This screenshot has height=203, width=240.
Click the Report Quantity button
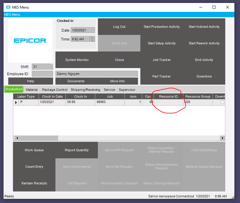77,150
